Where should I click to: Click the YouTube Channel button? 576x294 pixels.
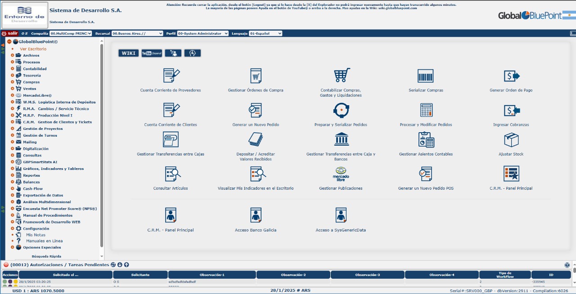[152, 53]
